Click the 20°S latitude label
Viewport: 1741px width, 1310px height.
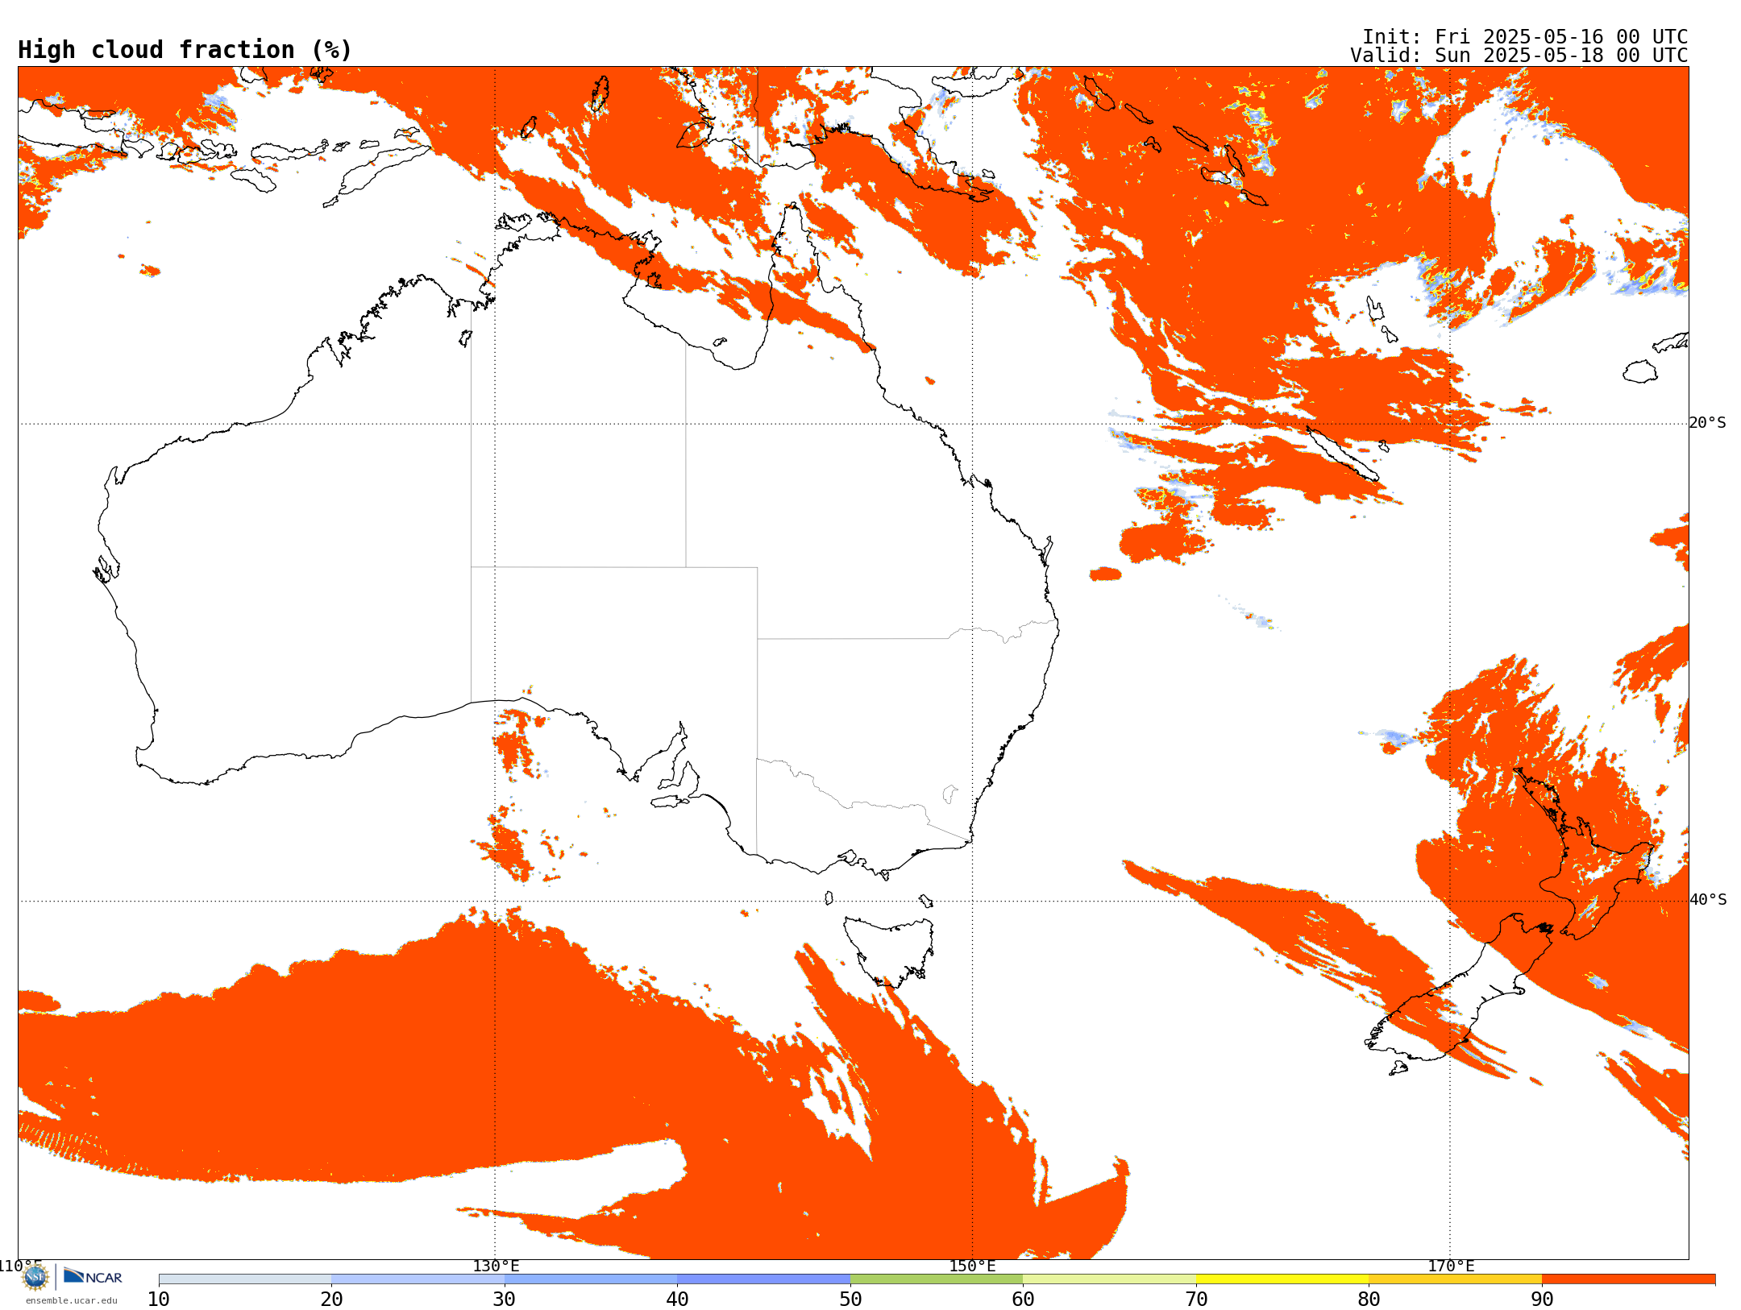tap(1708, 423)
